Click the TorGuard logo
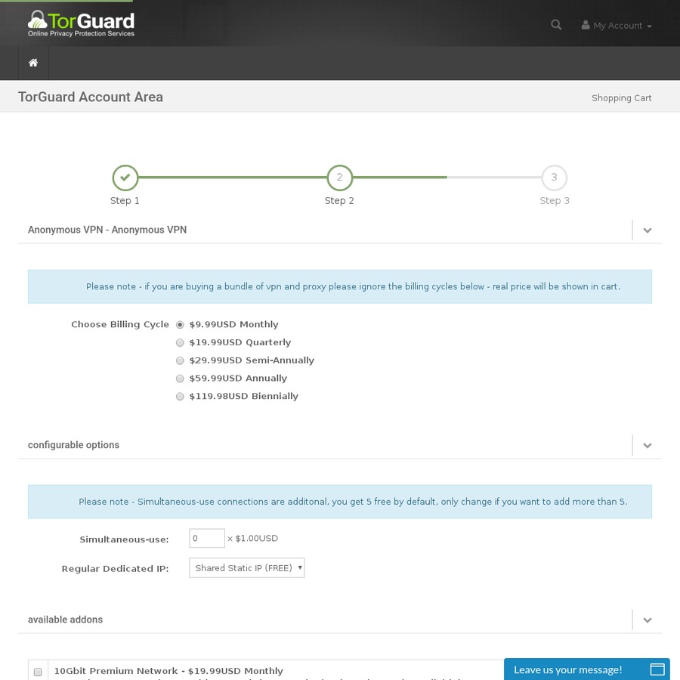The width and height of the screenshot is (680, 680). click(81, 23)
